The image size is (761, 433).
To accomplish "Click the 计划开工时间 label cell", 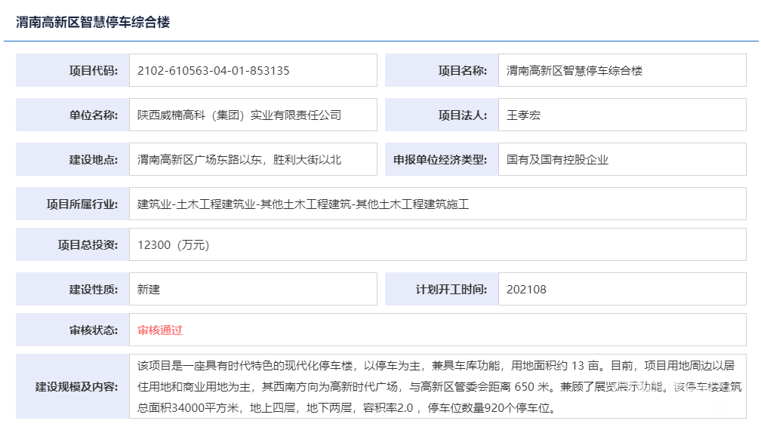I will (442, 290).
